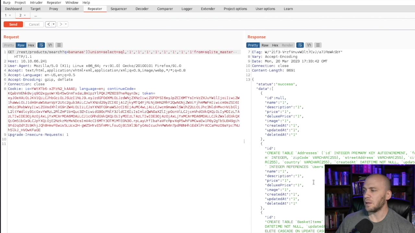Switch Response view to Render
Image resolution: width=415 pixels, height=233 pixels.
click(287, 45)
